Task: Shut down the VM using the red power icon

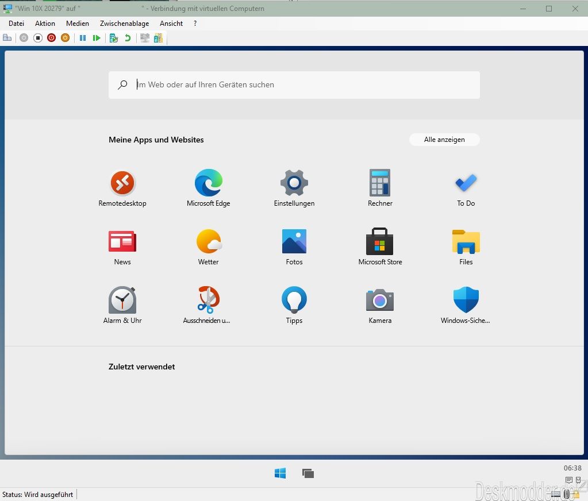Action: (51, 38)
